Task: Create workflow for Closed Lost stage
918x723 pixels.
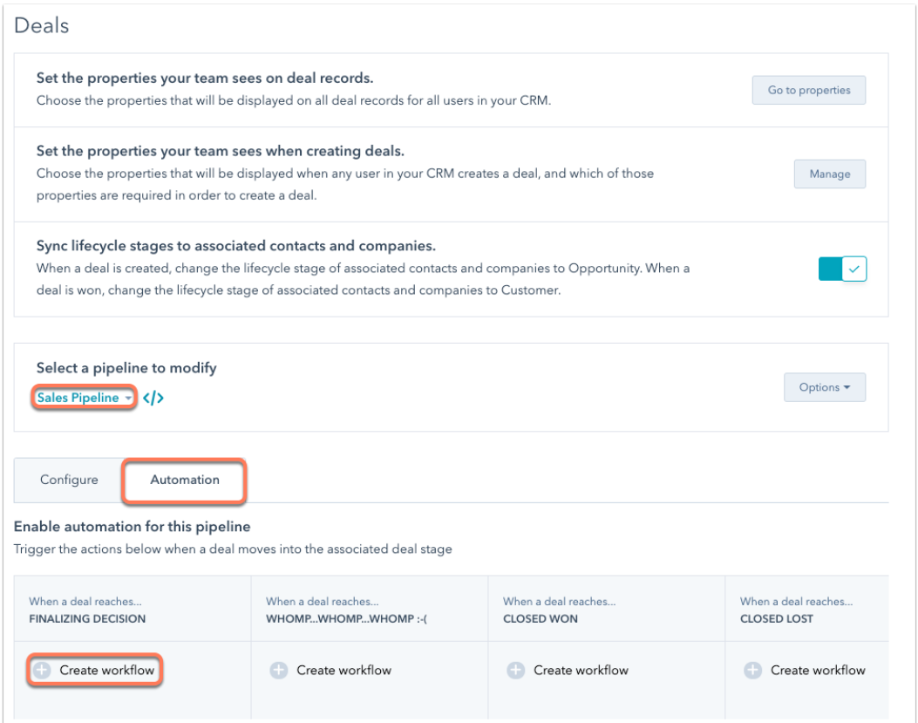Action: (x=805, y=671)
